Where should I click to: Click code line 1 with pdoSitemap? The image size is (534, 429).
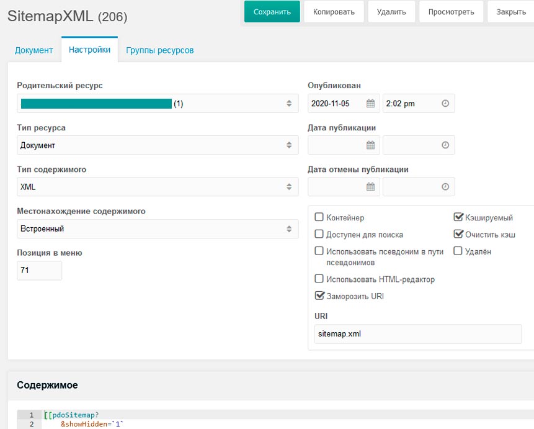click(x=71, y=415)
